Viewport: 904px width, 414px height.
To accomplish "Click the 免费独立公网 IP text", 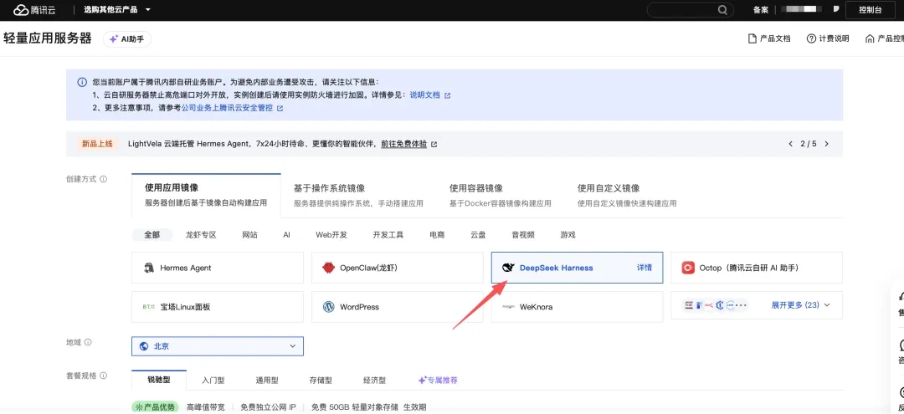I will pyautogui.click(x=269, y=407).
